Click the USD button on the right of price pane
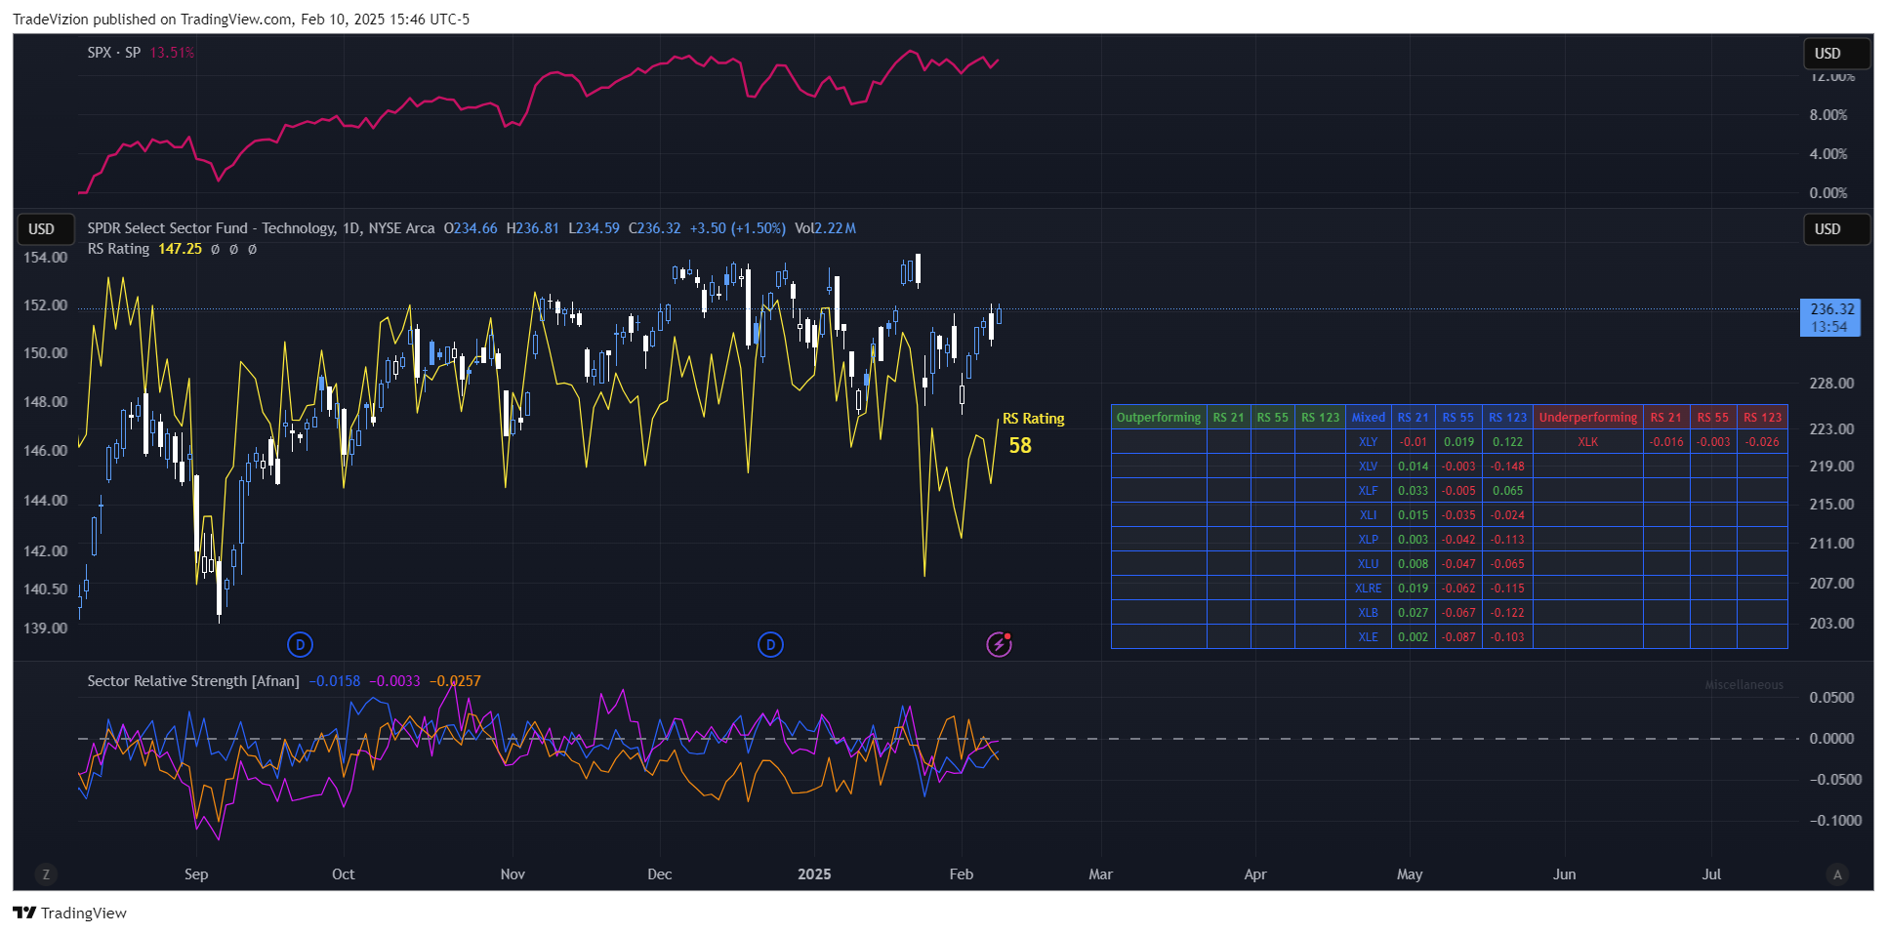The width and height of the screenshot is (1887, 934). (1836, 229)
